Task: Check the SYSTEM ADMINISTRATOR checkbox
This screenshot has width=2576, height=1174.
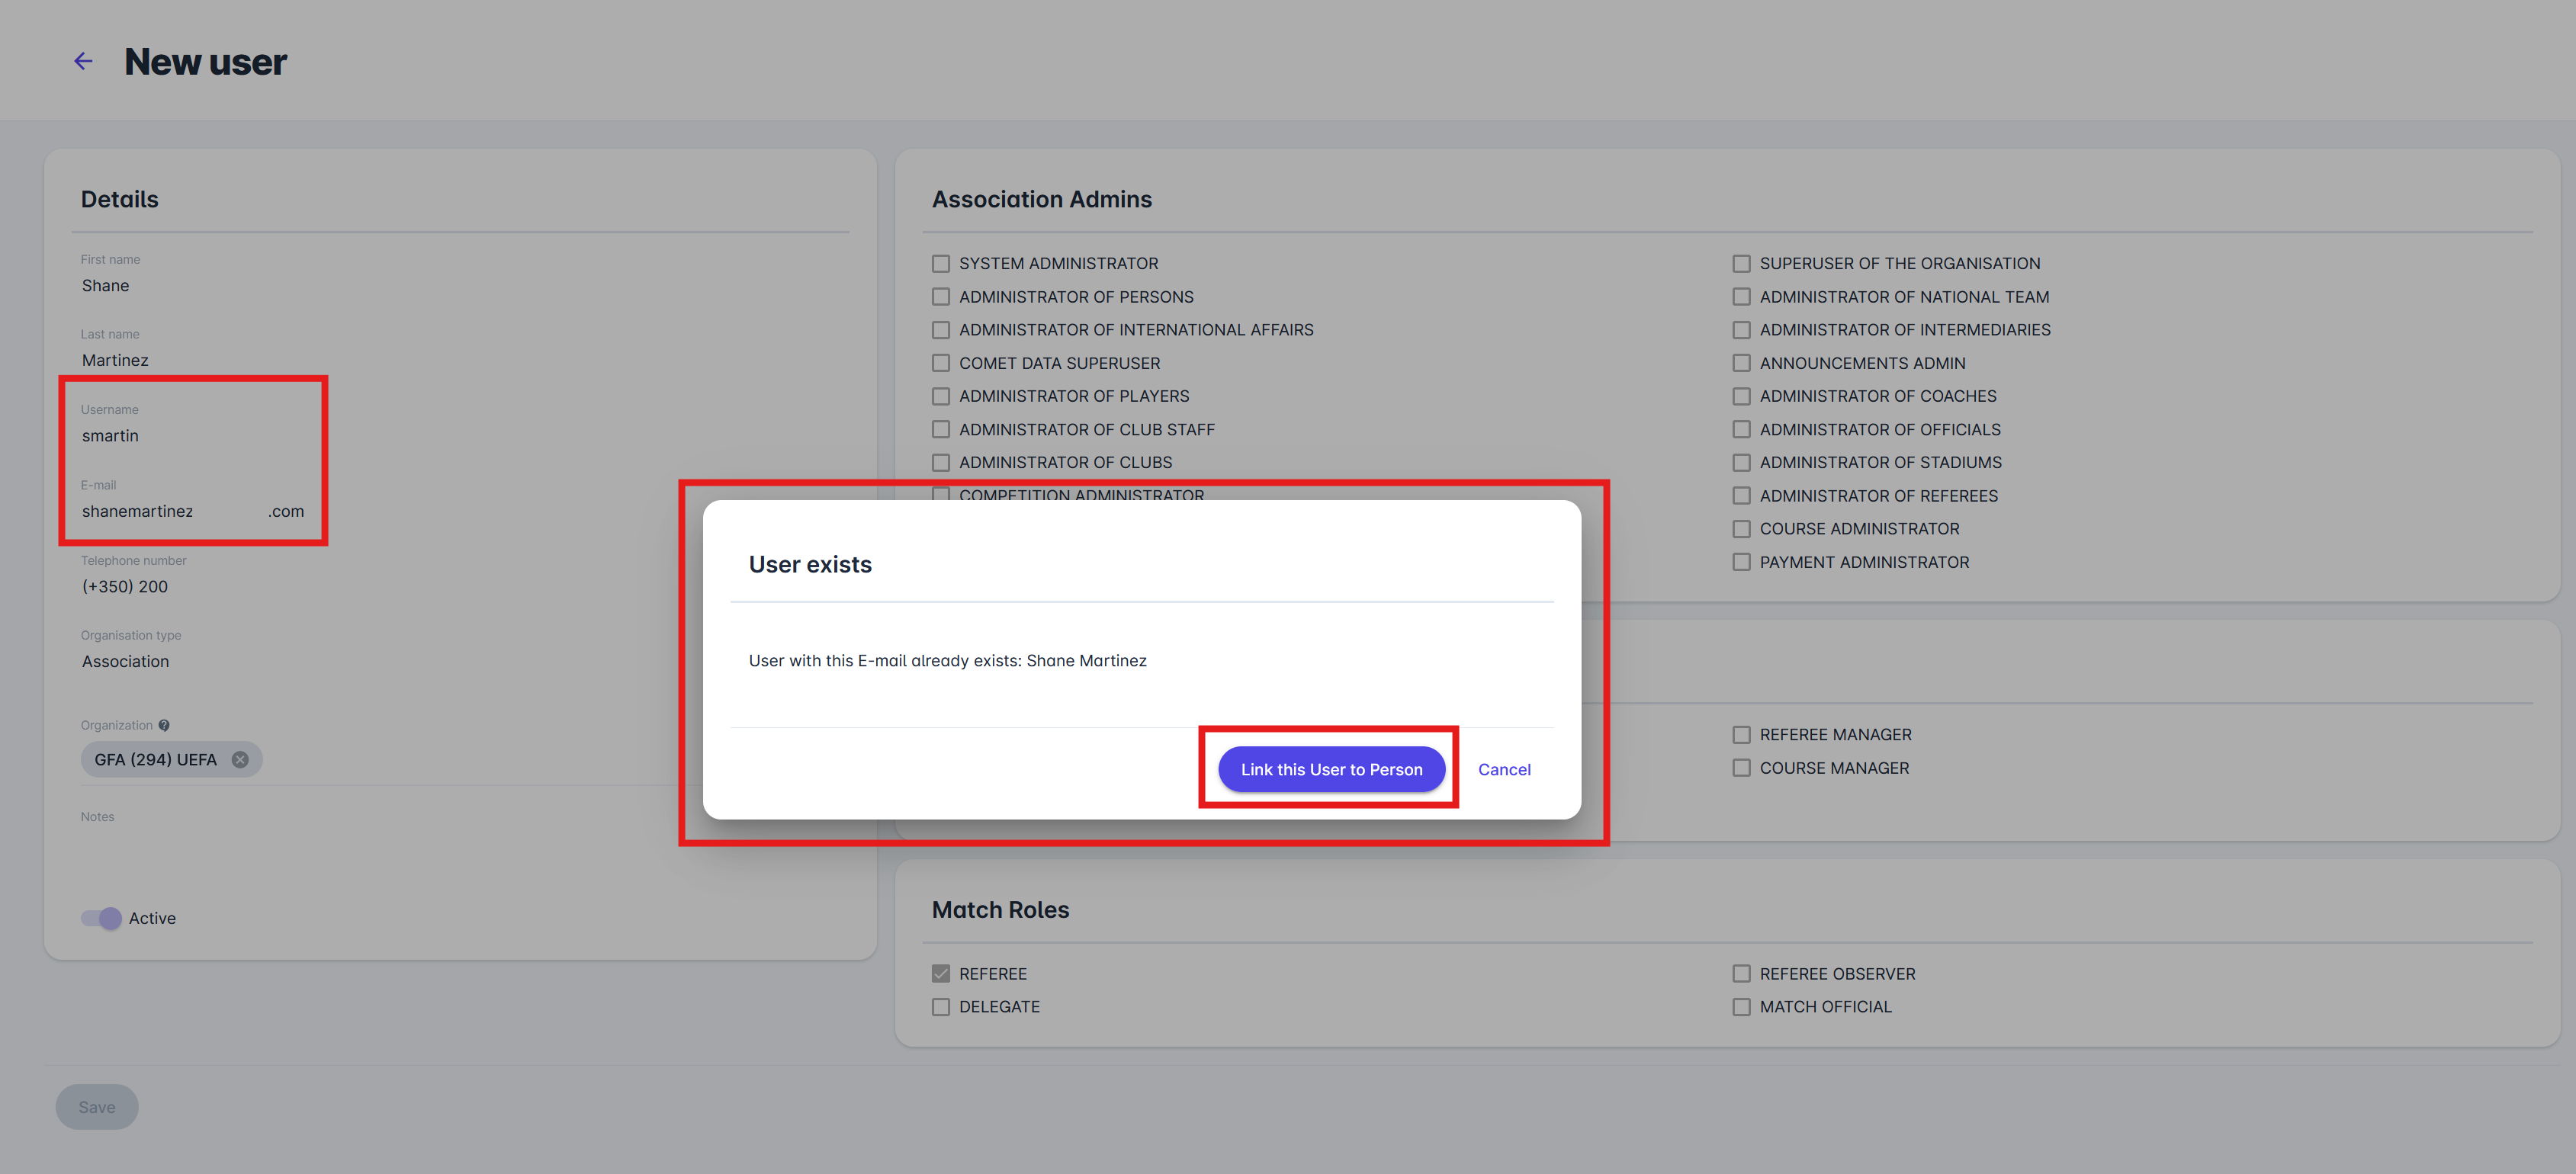Action: coord(940,264)
